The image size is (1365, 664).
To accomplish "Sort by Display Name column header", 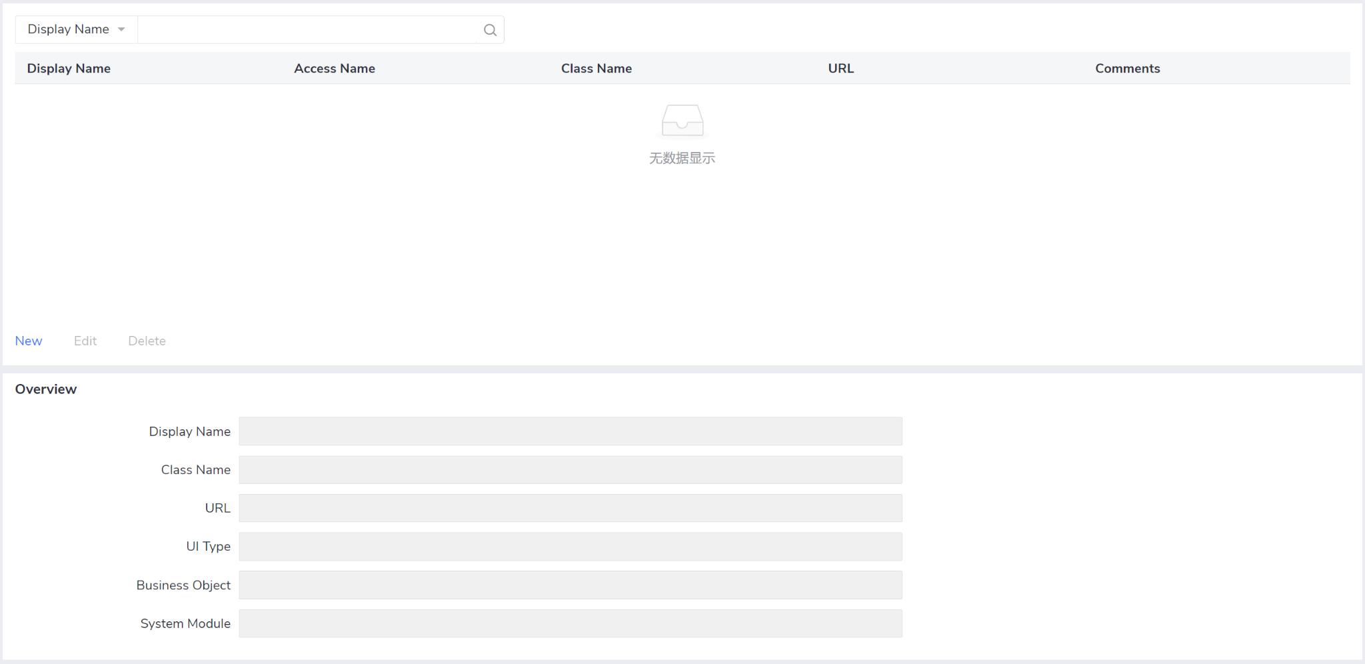I will (69, 68).
